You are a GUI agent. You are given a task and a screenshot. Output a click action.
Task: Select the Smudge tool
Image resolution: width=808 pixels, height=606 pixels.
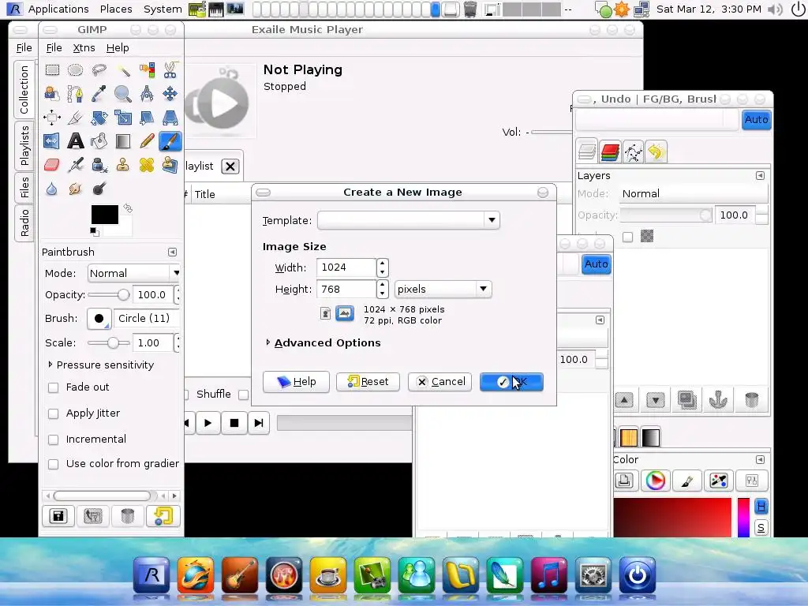75,189
